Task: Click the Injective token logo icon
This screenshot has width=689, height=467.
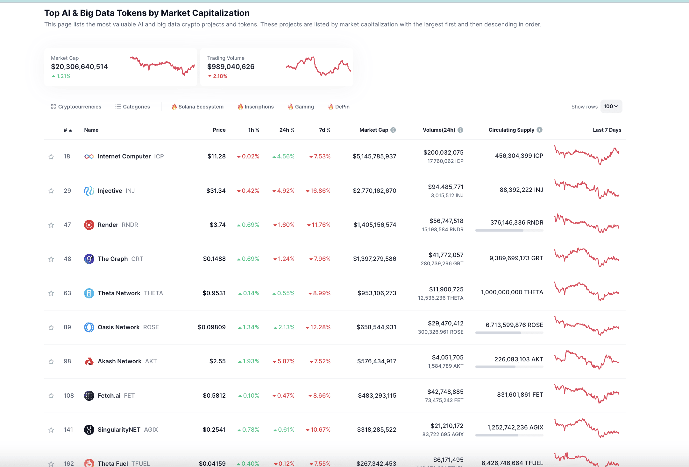Action: tap(89, 191)
